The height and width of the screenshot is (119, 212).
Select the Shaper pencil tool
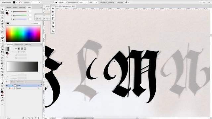[2, 38]
